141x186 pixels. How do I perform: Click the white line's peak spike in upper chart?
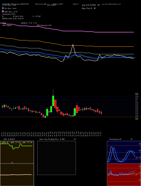click(73, 45)
